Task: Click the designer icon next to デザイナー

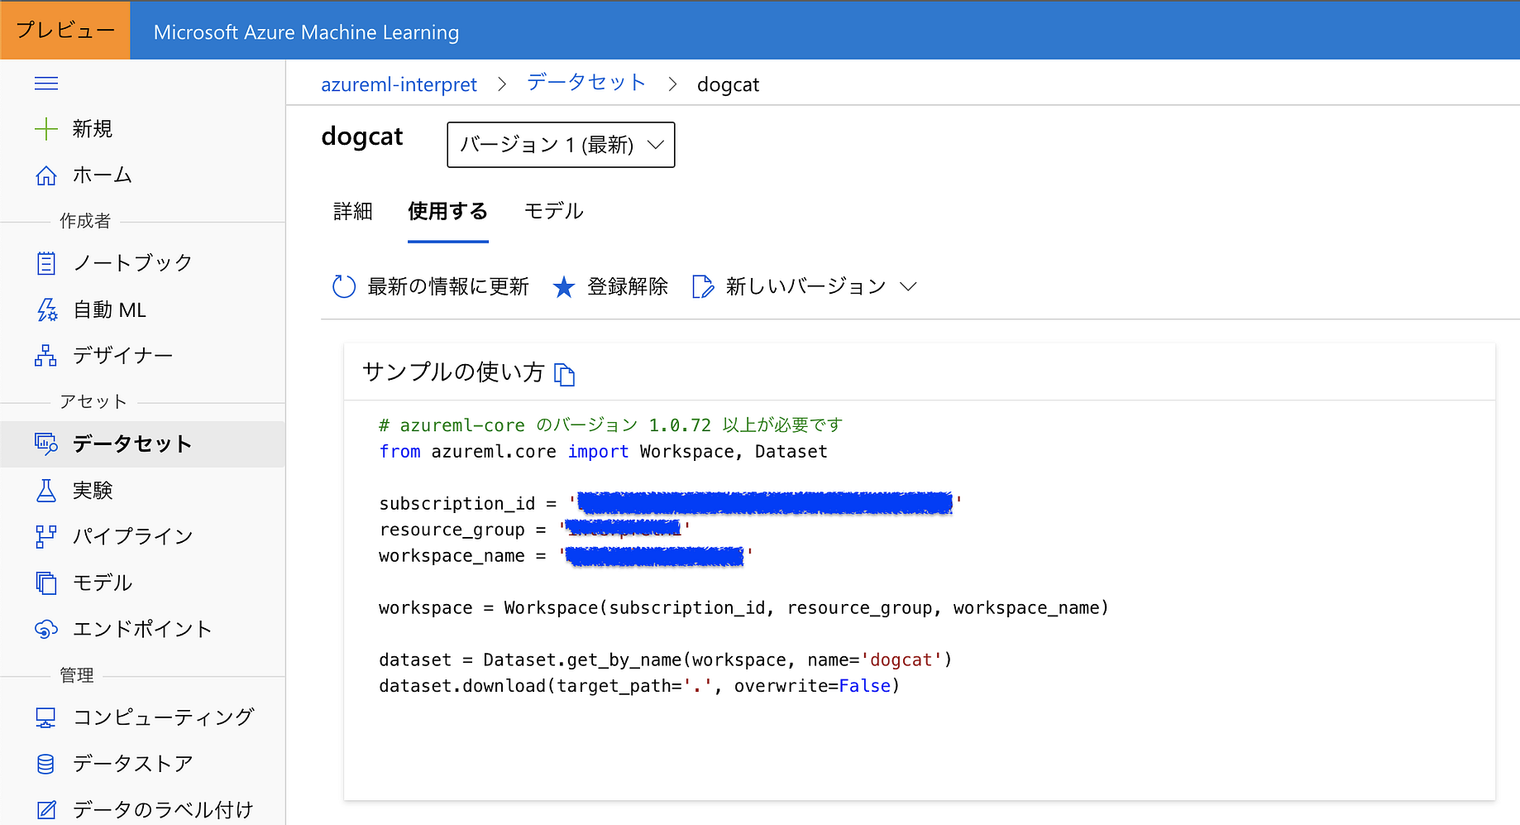Action: tap(45, 356)
